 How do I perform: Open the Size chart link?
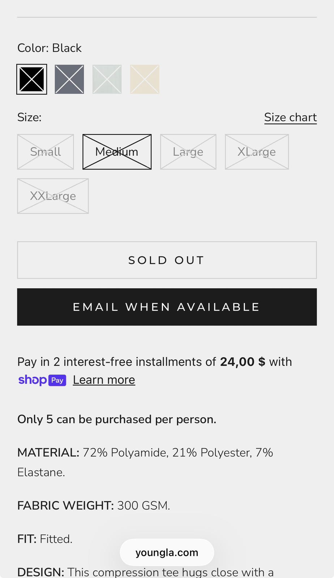click(290, 117)
